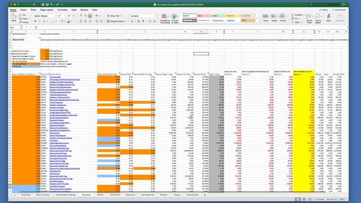Open Sort & Filter
The width and height of the screenshot is (361, 203).
pos(309,19)
